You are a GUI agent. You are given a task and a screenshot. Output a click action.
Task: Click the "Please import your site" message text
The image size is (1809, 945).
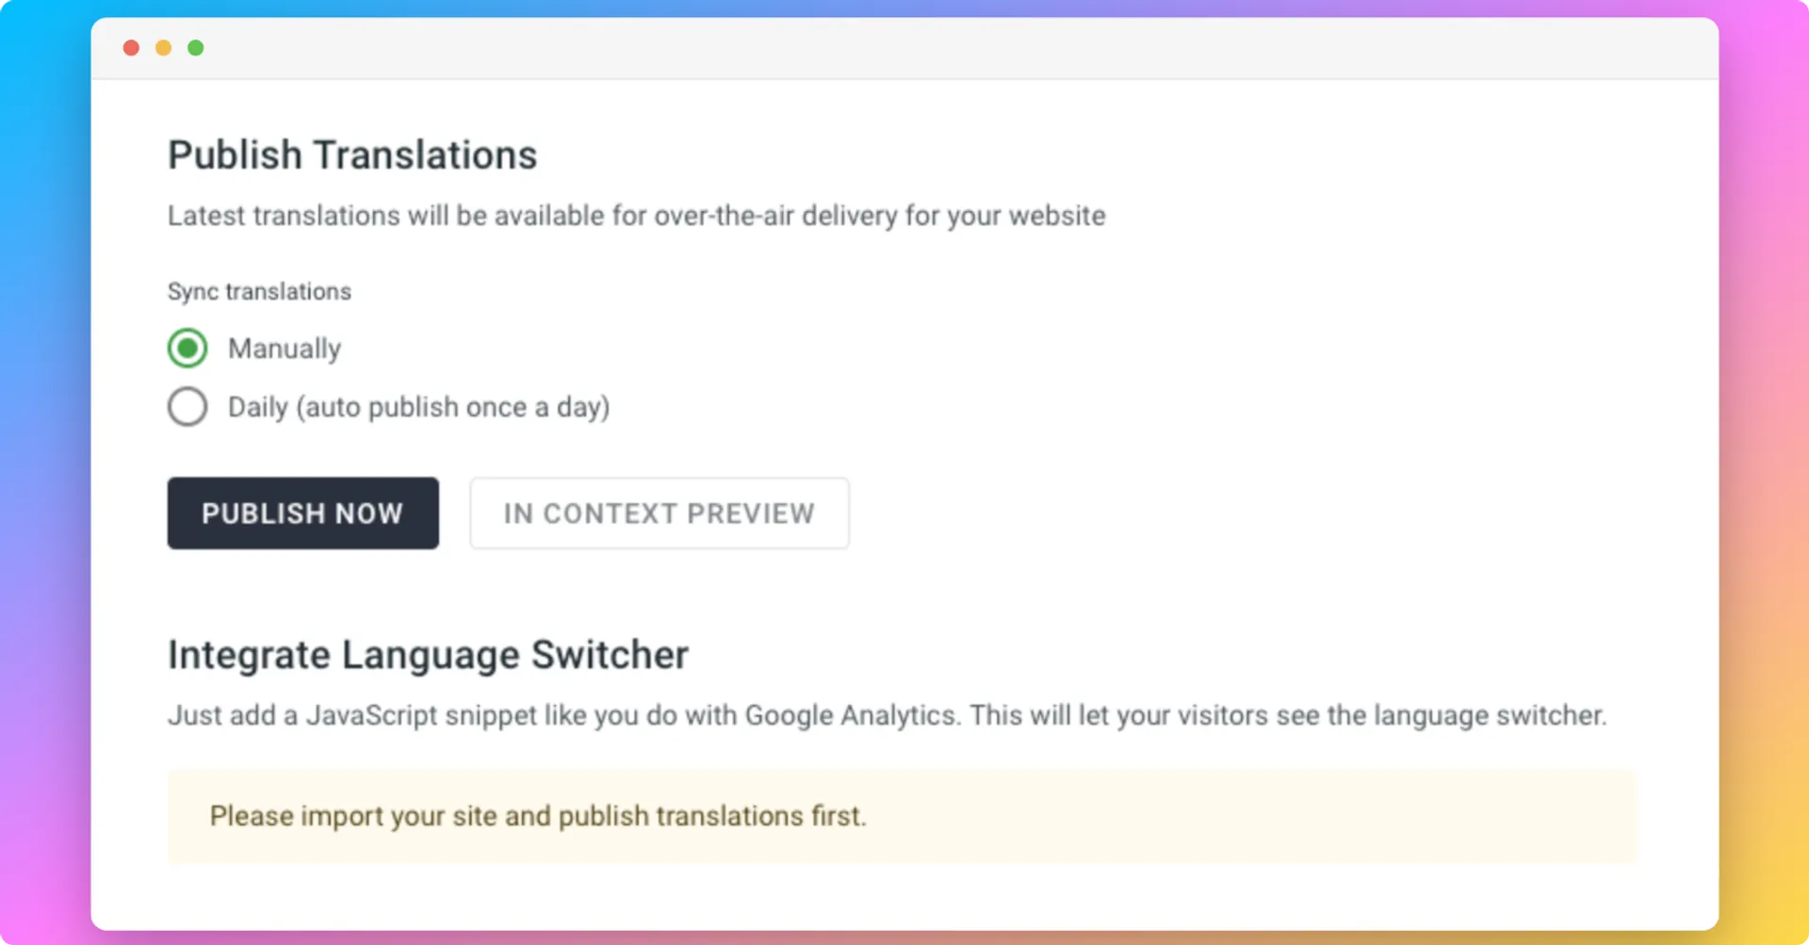click(x=538, y=816)
